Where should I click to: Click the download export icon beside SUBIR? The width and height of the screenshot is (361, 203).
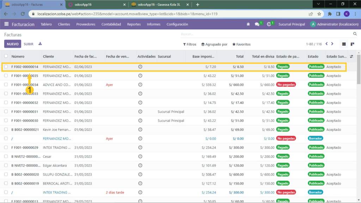(40, 44)
